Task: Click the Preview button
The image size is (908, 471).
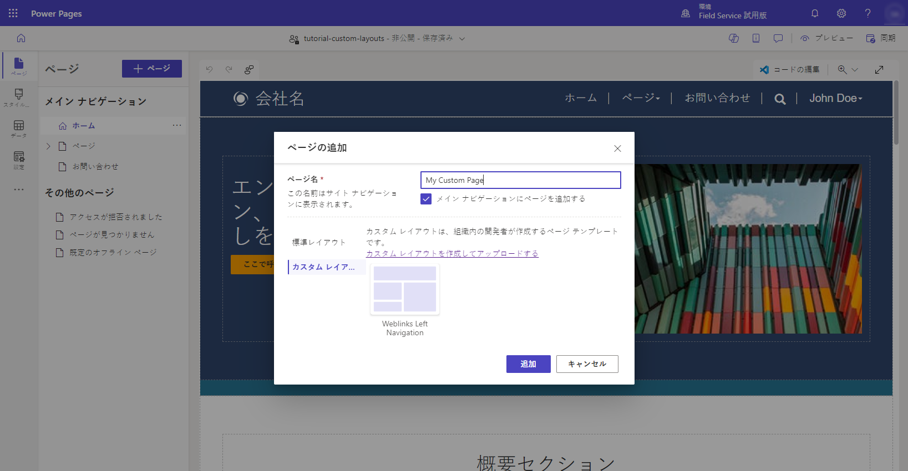Action: click(x=826, y=38)
